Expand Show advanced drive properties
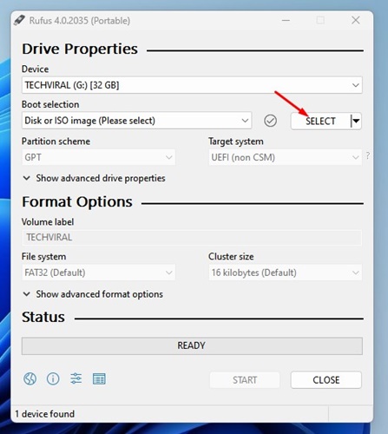Viewport: 388px width, 434px height. (94, 178)
